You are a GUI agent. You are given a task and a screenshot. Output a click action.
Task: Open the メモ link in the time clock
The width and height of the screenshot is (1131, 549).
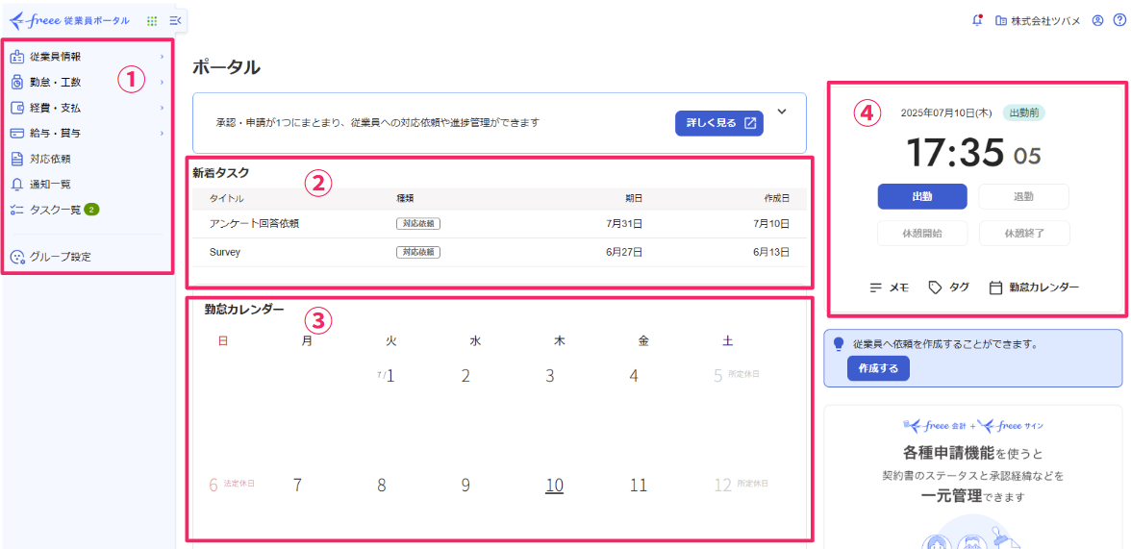[x=890, y=287]
